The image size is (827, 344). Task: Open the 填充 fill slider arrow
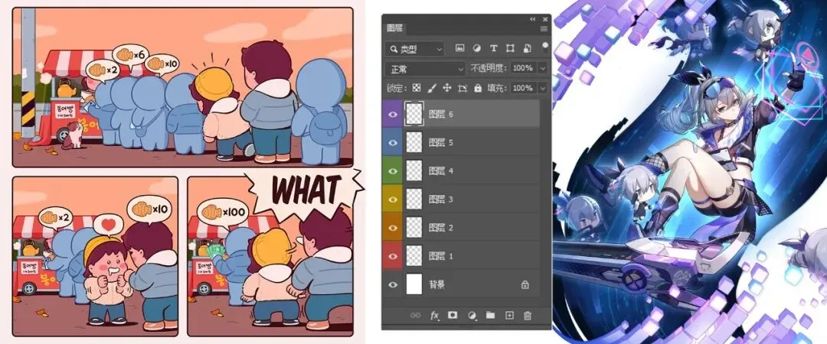pyautogui.click(x=542, y=88)
